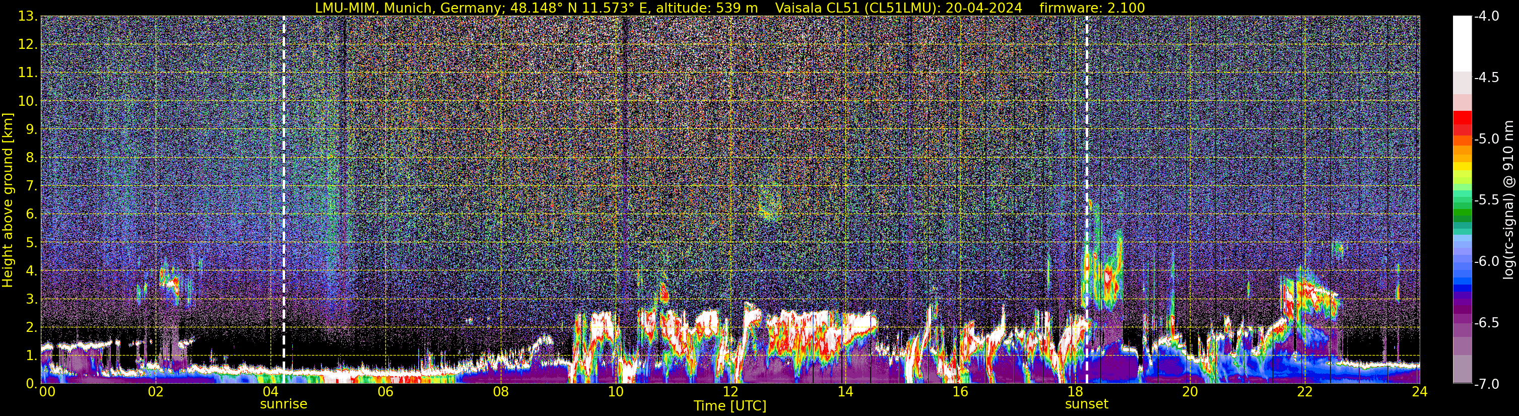Click the time axis tick '10'

pos(615,392)
